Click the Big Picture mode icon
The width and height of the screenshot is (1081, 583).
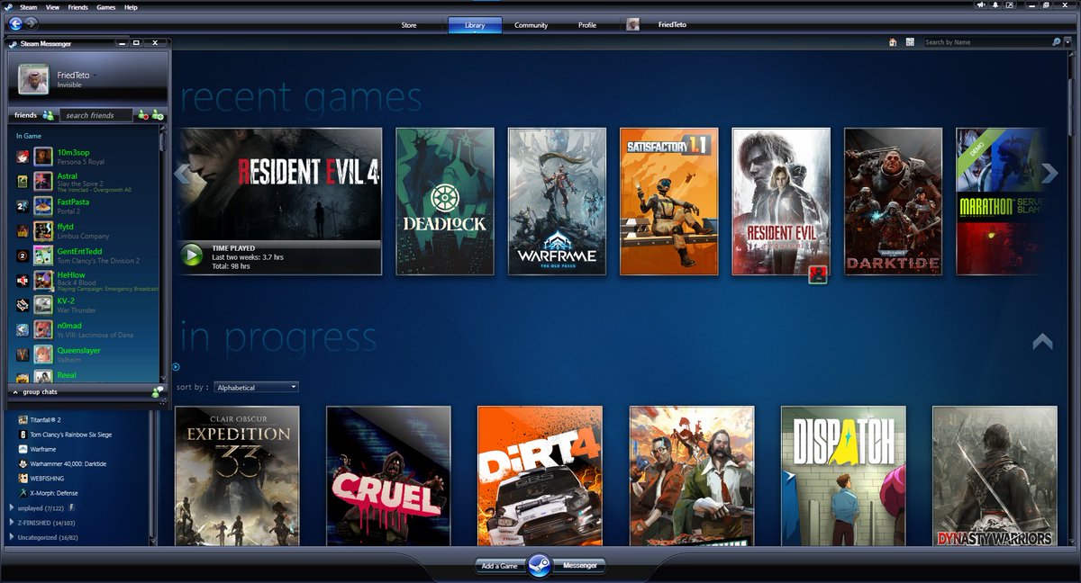click(1012, 5)
